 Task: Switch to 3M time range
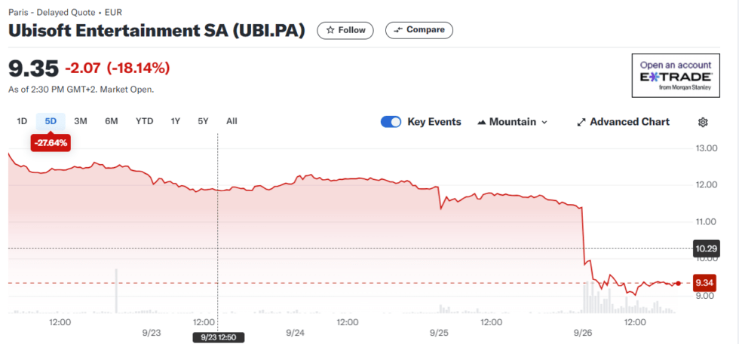pyautogui.click(x=81, y=121)
